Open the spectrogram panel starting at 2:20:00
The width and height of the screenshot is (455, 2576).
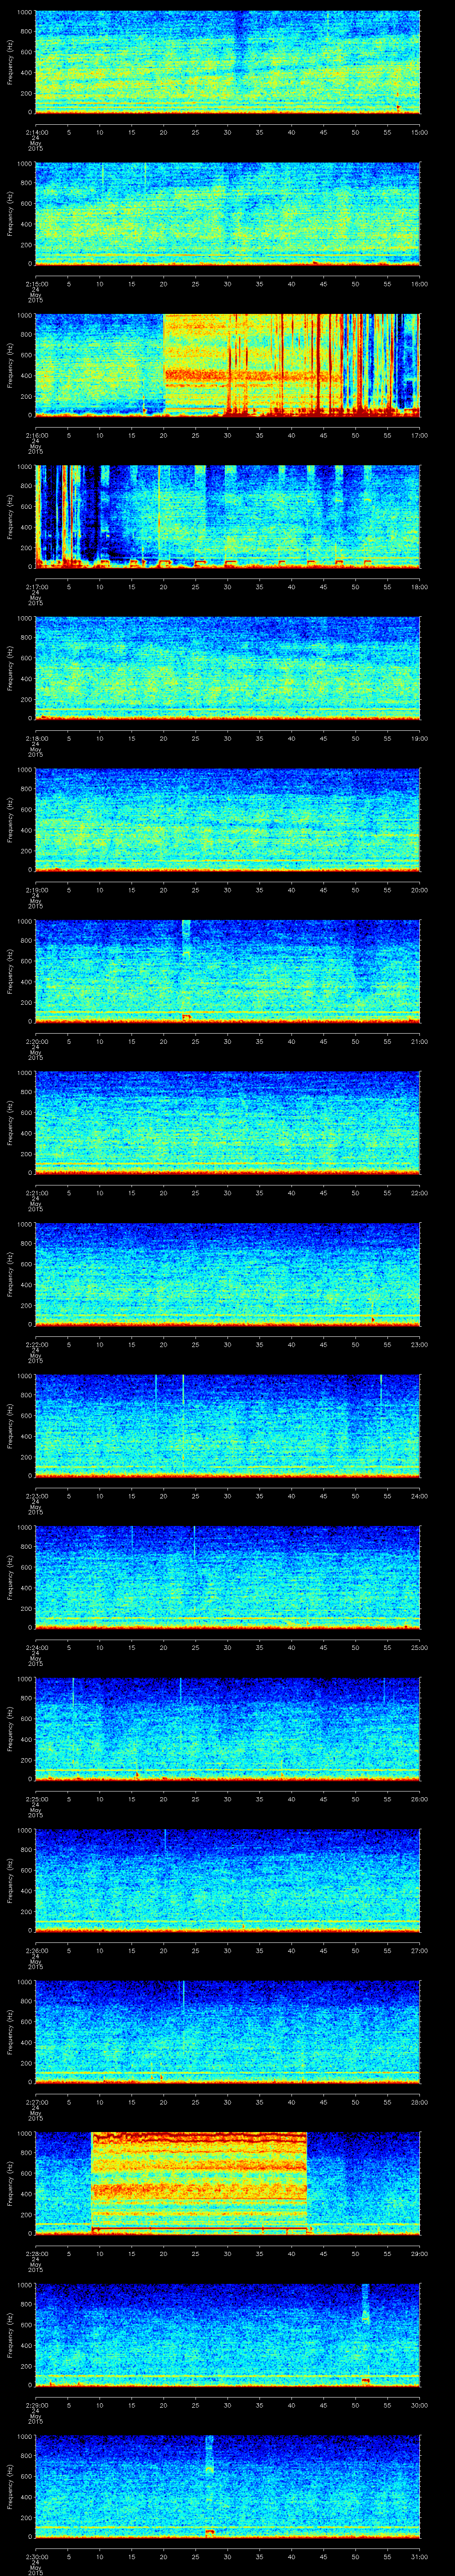pyautogui.click(x=228, y=971)
